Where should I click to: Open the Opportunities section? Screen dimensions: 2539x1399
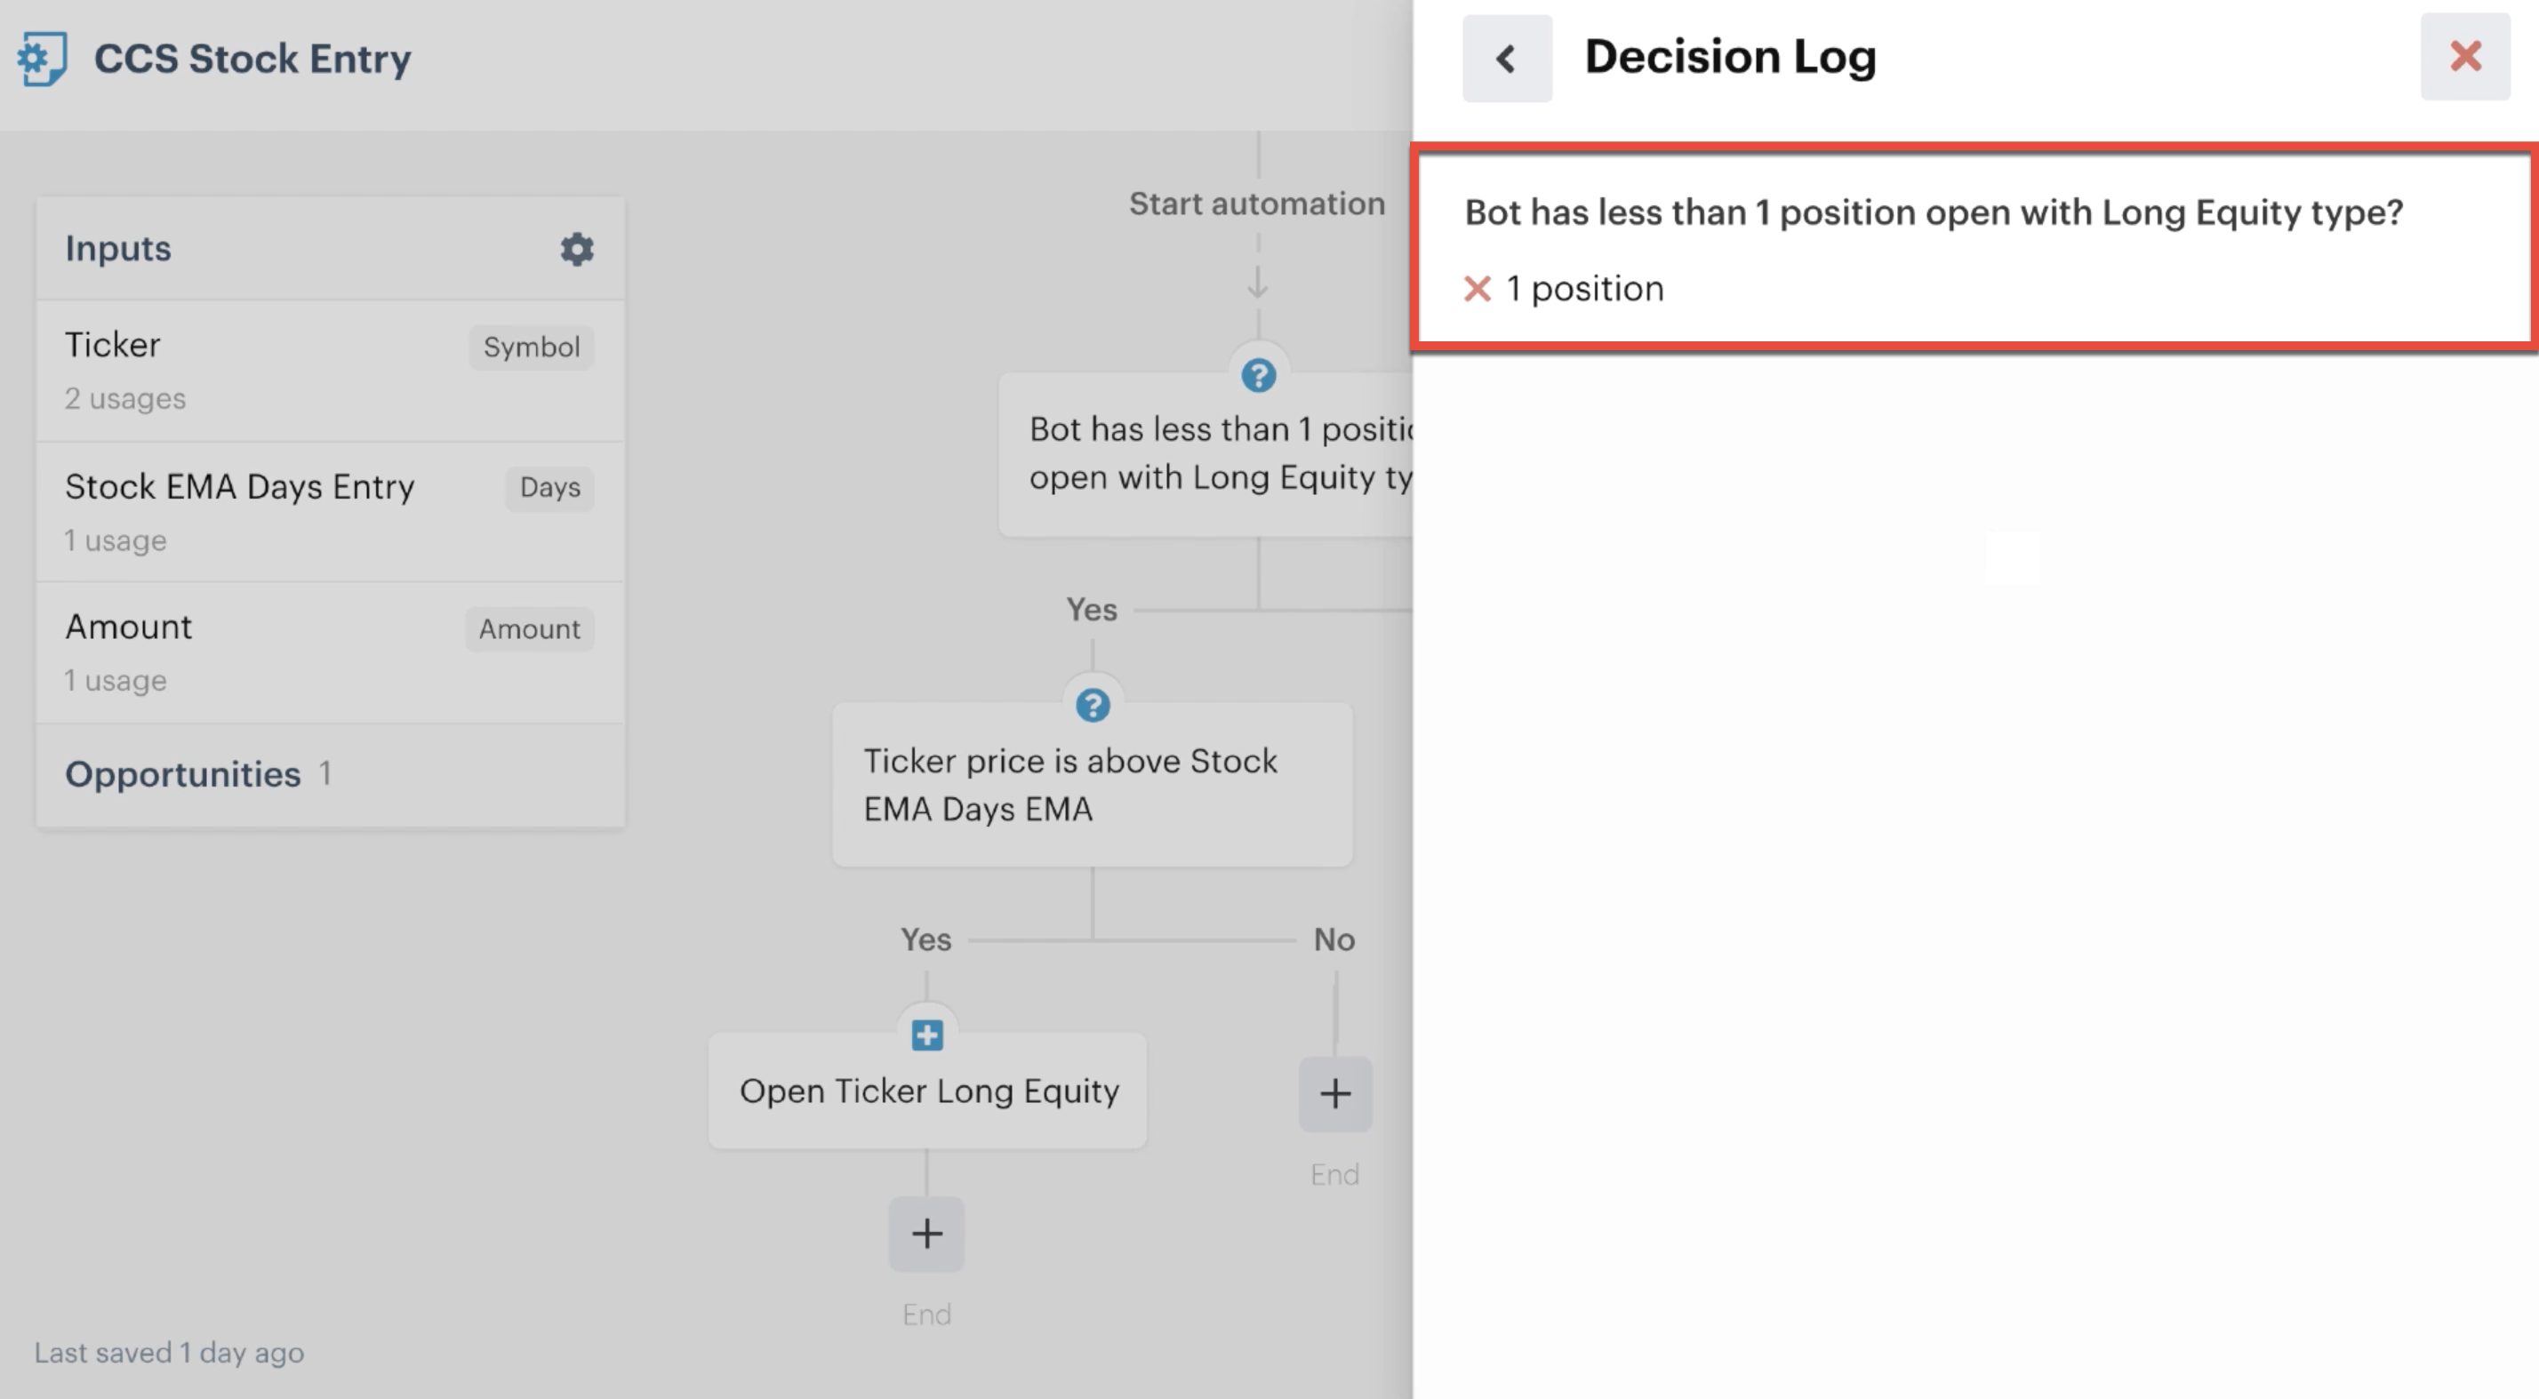point(330,774)
